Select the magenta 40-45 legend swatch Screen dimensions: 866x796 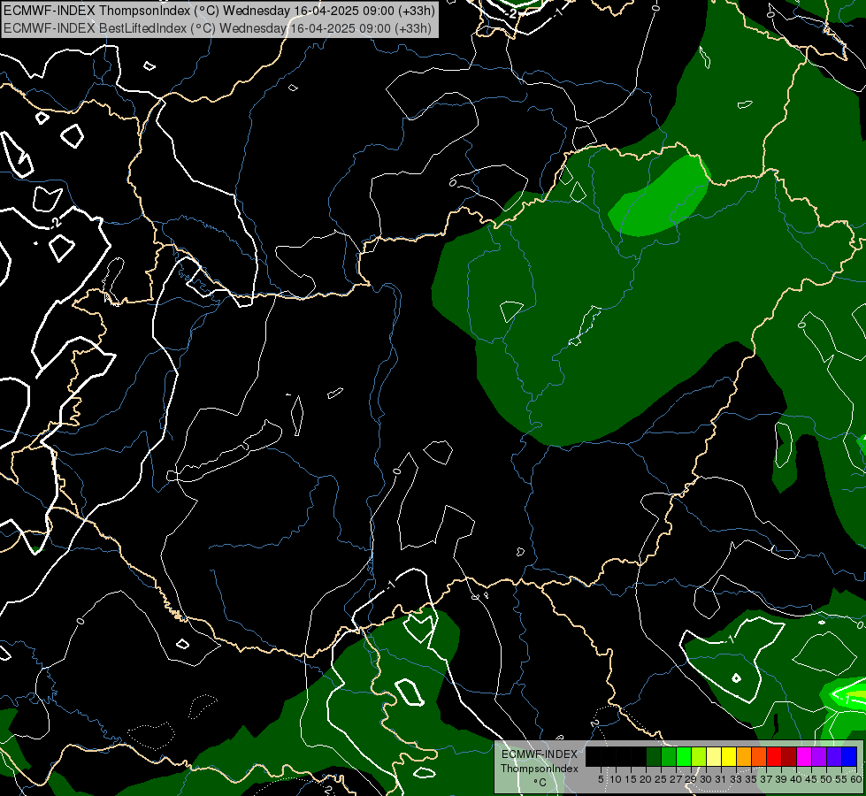[804, 756]
